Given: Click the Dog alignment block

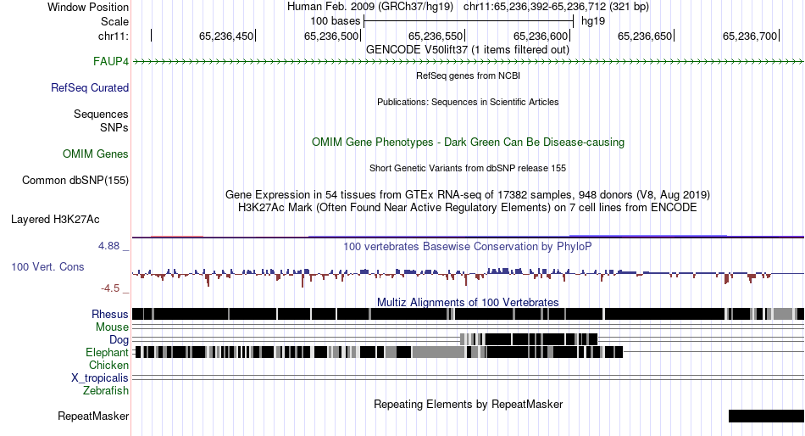Looking at the screenshot, I should click(x=529, y=339).
